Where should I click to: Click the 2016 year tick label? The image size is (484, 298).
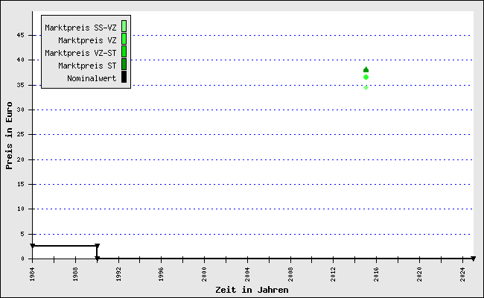click(x=377, y=273)
